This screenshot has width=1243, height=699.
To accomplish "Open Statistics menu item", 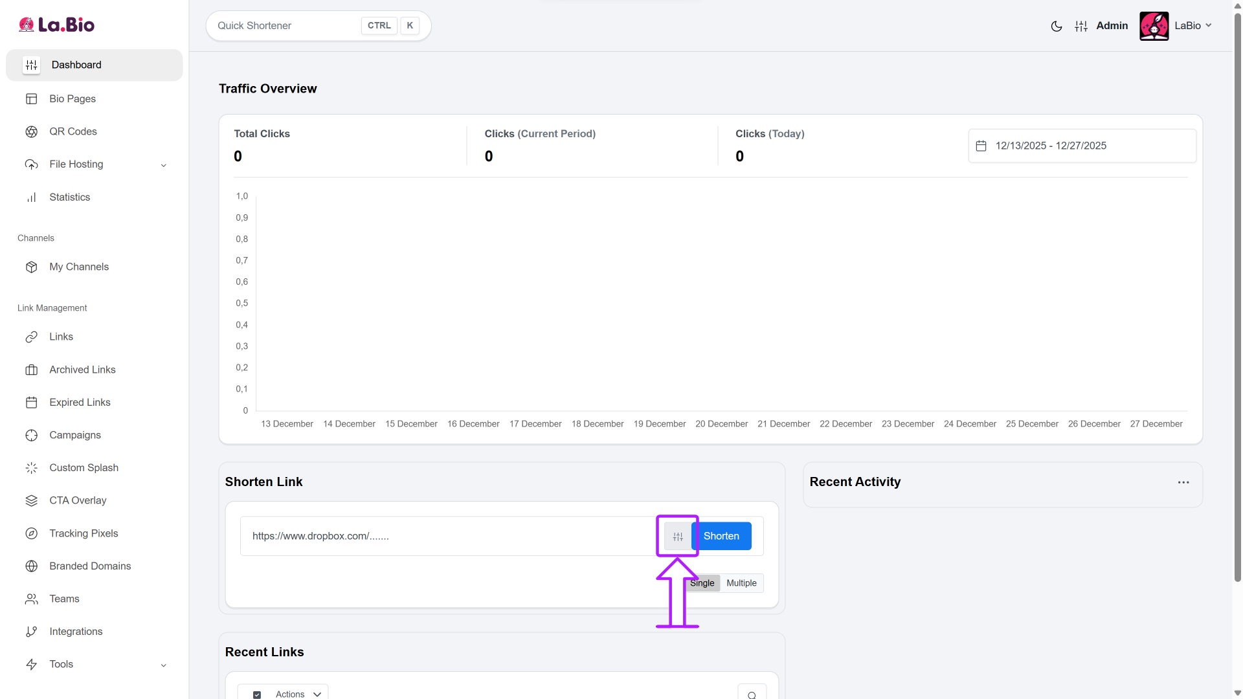I will (69, 197).
